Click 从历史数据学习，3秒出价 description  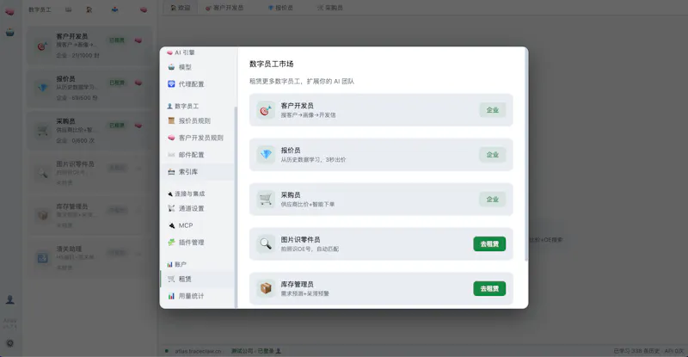pyautogui.click(x=313, y=159)
